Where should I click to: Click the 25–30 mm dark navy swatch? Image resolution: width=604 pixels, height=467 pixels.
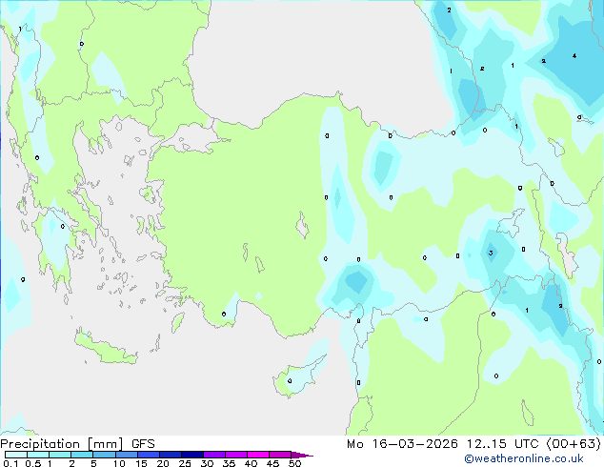click(x=192, y=455)
